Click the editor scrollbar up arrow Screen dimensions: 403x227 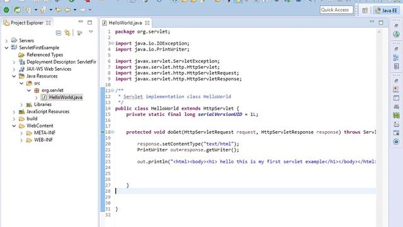[379, 32]
